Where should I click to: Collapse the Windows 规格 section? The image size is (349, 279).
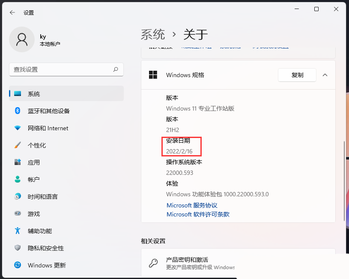325,75
